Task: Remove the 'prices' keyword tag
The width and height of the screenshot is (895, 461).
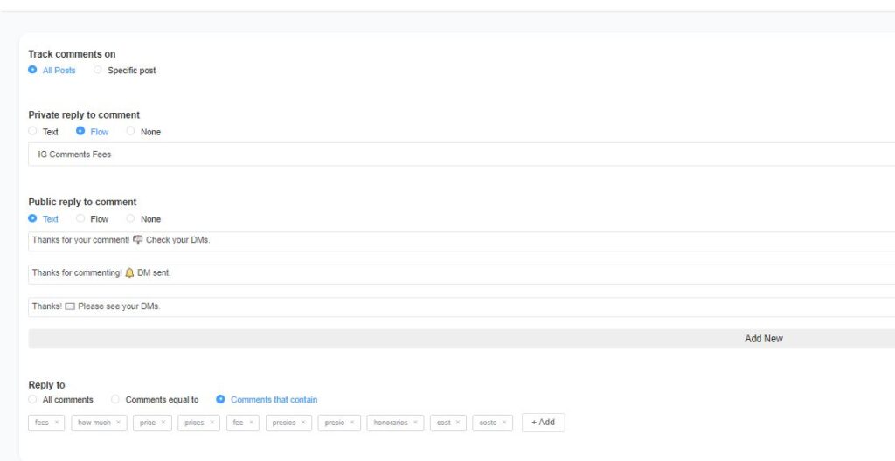Action: point(212,423)
